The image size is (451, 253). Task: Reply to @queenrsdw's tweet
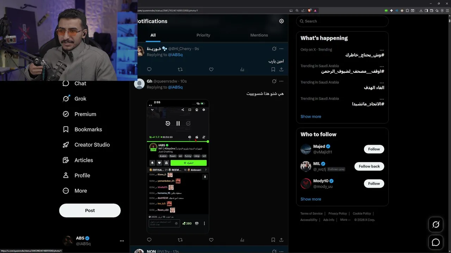[x=149, y=240]
